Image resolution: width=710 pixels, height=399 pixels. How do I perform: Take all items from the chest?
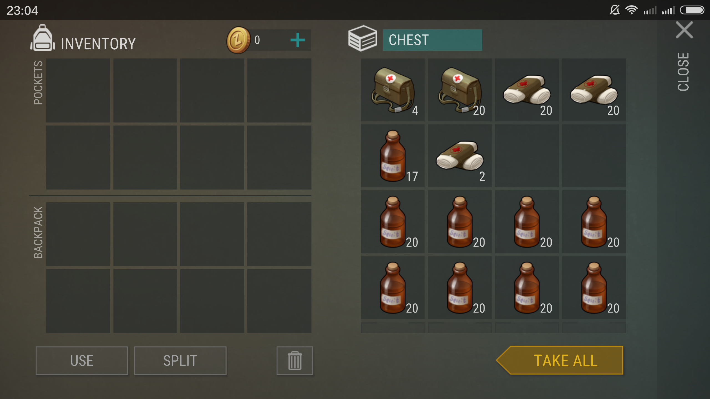tap(560, 360)
